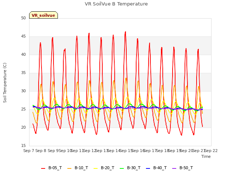Click the Sep 22 x-axis label

pos(211,151)
